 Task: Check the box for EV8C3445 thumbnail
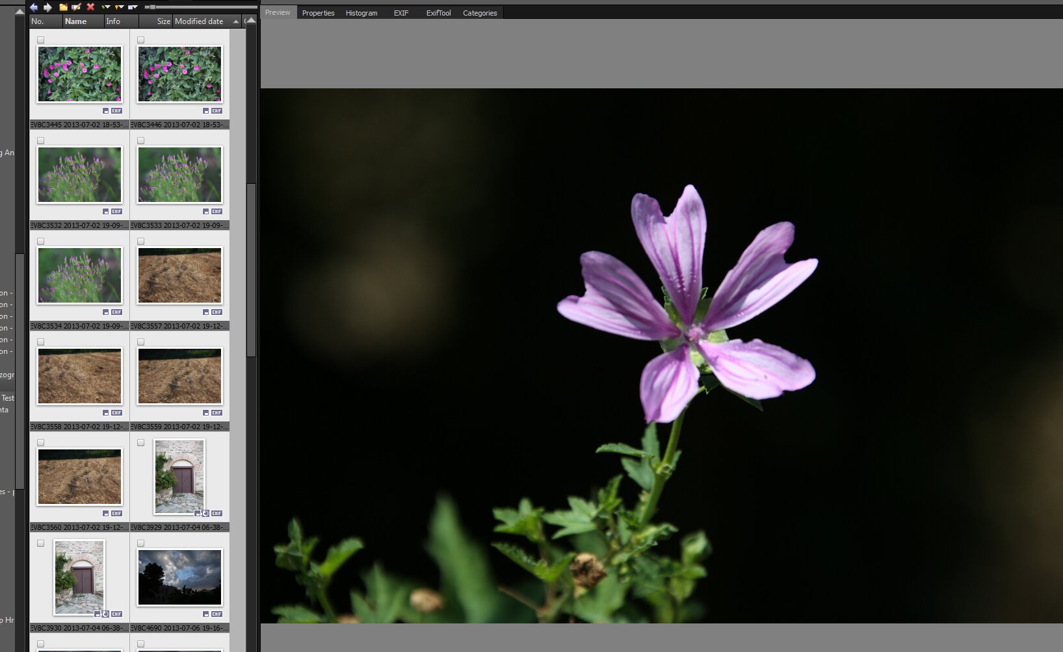(41, 40)
